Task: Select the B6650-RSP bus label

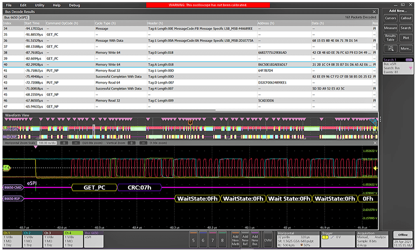Action: coord(13,199)
